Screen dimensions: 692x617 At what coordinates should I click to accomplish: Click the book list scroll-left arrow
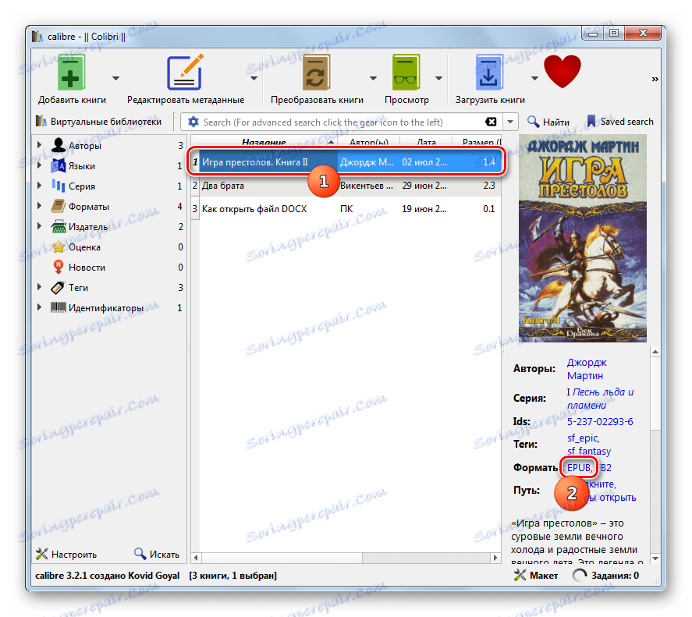196,558
